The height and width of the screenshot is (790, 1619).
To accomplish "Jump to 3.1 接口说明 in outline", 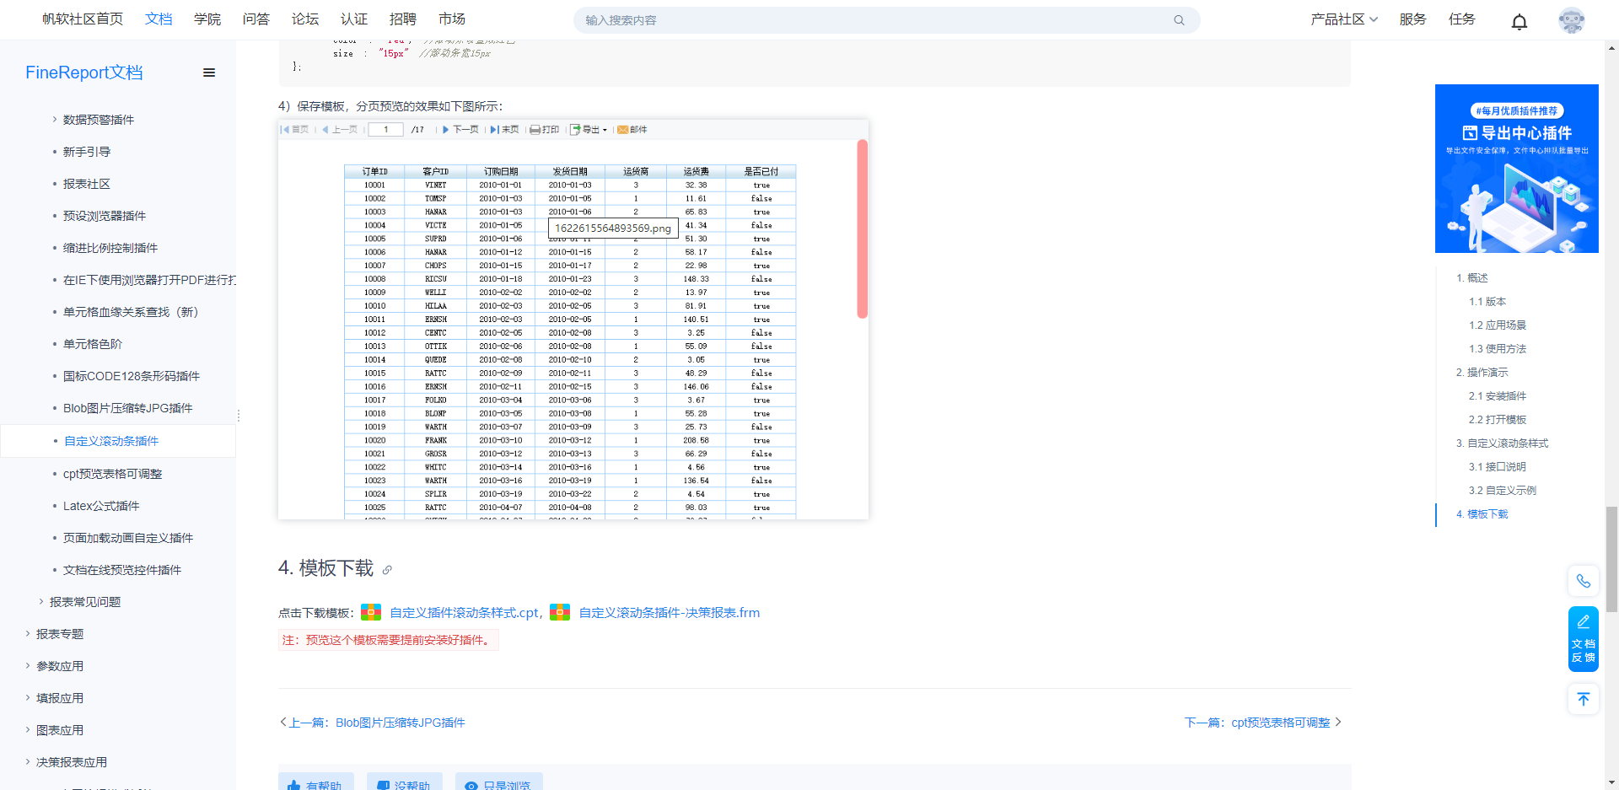I will coord(1498,467).
